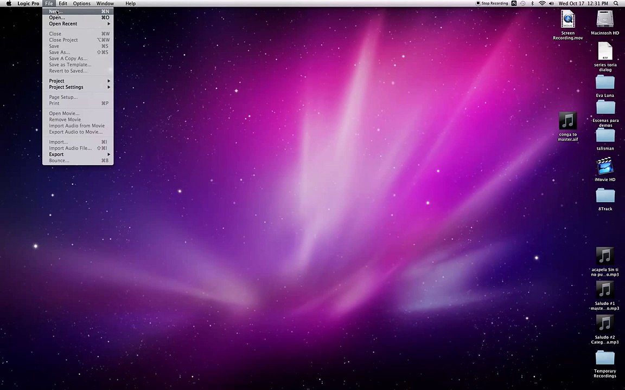Click the Bluetooth status icon
This screenshot has height=390, width=625.
click(x=532, y=4)
